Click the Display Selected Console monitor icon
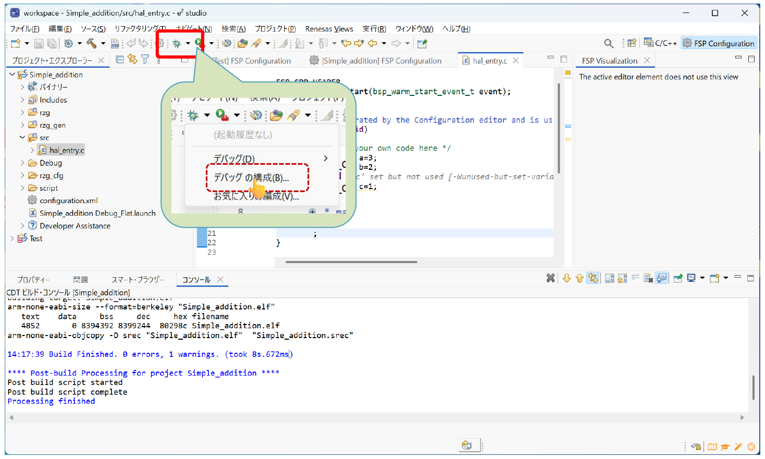 coord(691,278)
